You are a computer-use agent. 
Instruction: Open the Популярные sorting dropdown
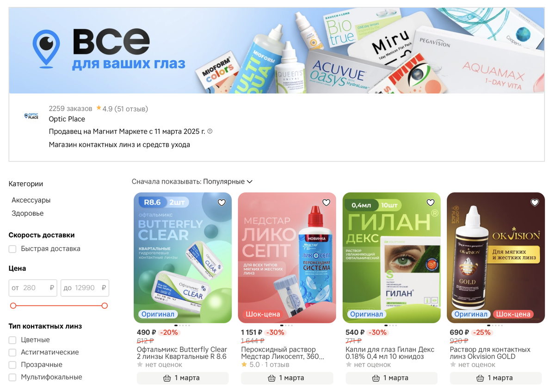click(x=228, y=182)
